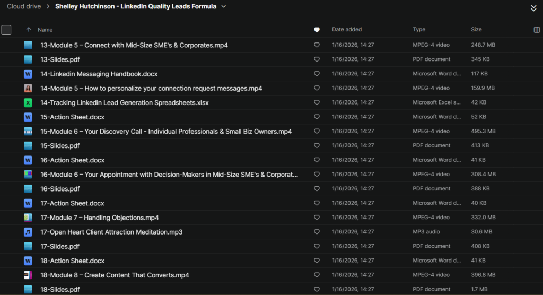Click the PDF icon of 15-Slides.pdf

pos(28,145)
